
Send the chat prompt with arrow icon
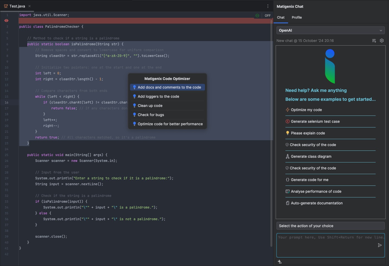tap(380, 245)
